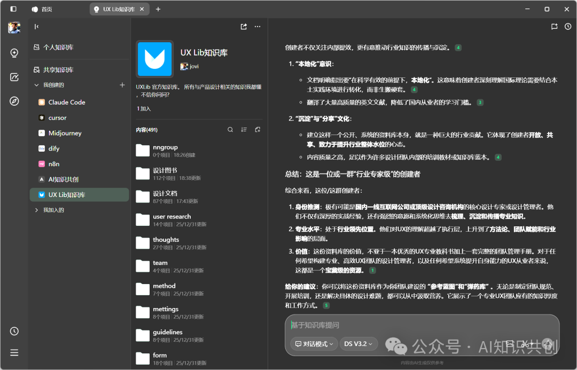Open the lightbulb knowledge base icon in left rail

point(14,53)
